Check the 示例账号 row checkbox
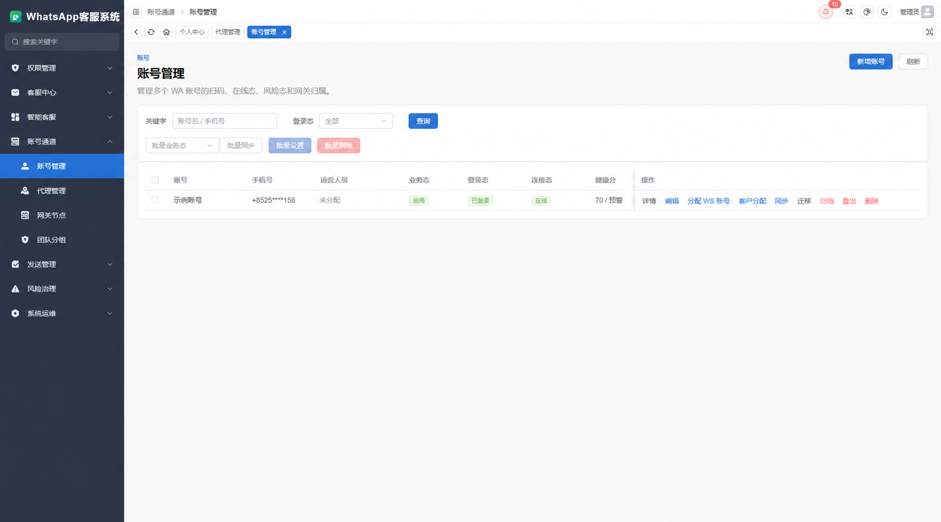941x522 pixels. click(x=155, y=200)
